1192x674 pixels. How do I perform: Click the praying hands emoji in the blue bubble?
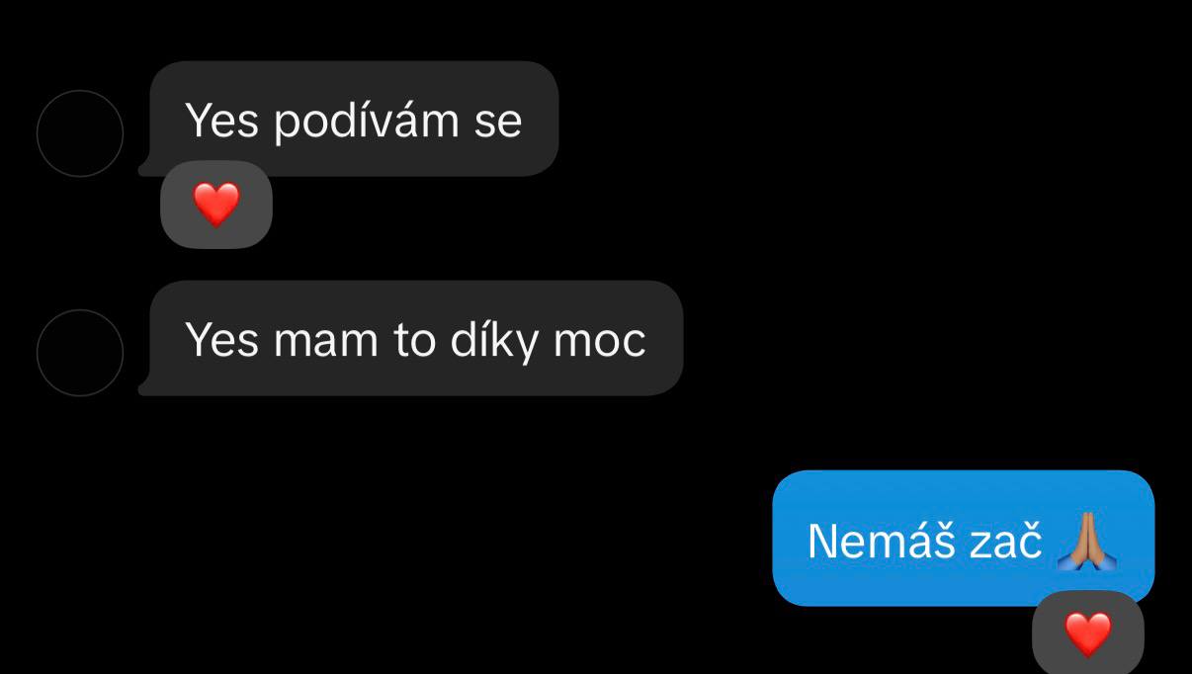1087,542
